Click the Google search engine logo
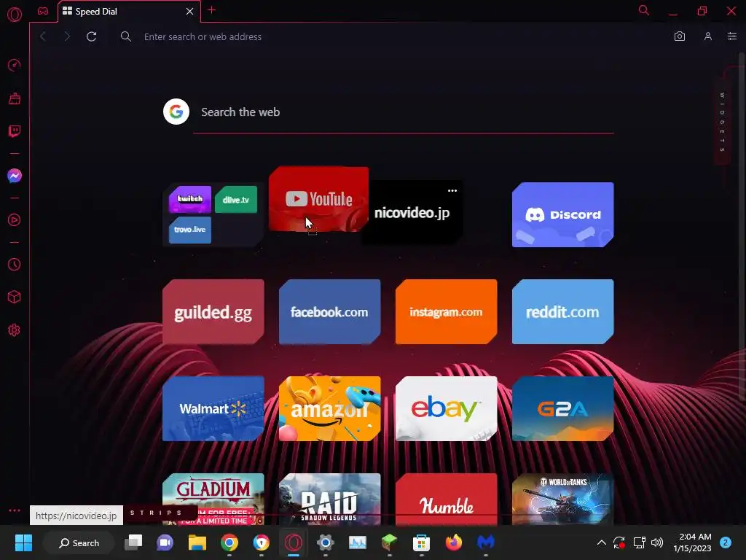 176,112
